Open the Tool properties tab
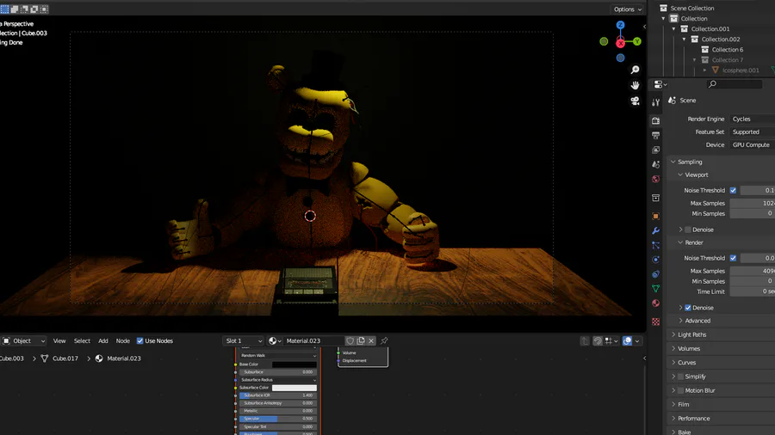The width and height of the screenshot is (775, 435). (656, 102)
